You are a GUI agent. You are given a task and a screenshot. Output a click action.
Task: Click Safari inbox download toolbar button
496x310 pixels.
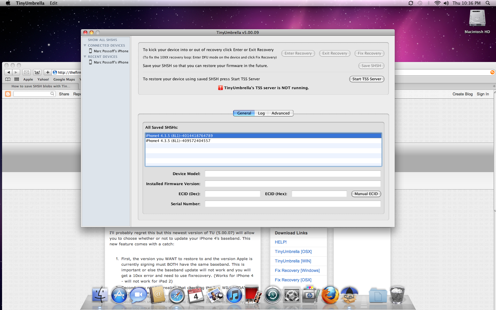pos(37,72)
